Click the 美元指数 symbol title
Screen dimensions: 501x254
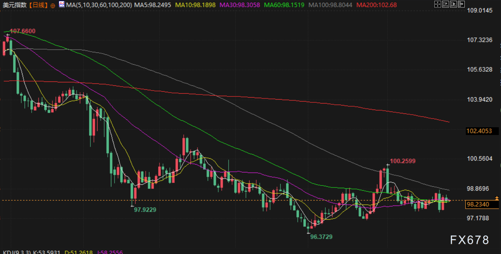tap(14, 5)
